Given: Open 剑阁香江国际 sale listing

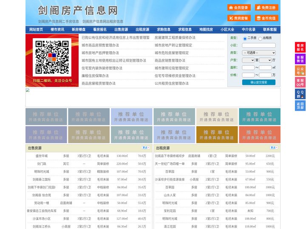Looking at the screenshot, I should pyautogui.click(x=42, y=179).
